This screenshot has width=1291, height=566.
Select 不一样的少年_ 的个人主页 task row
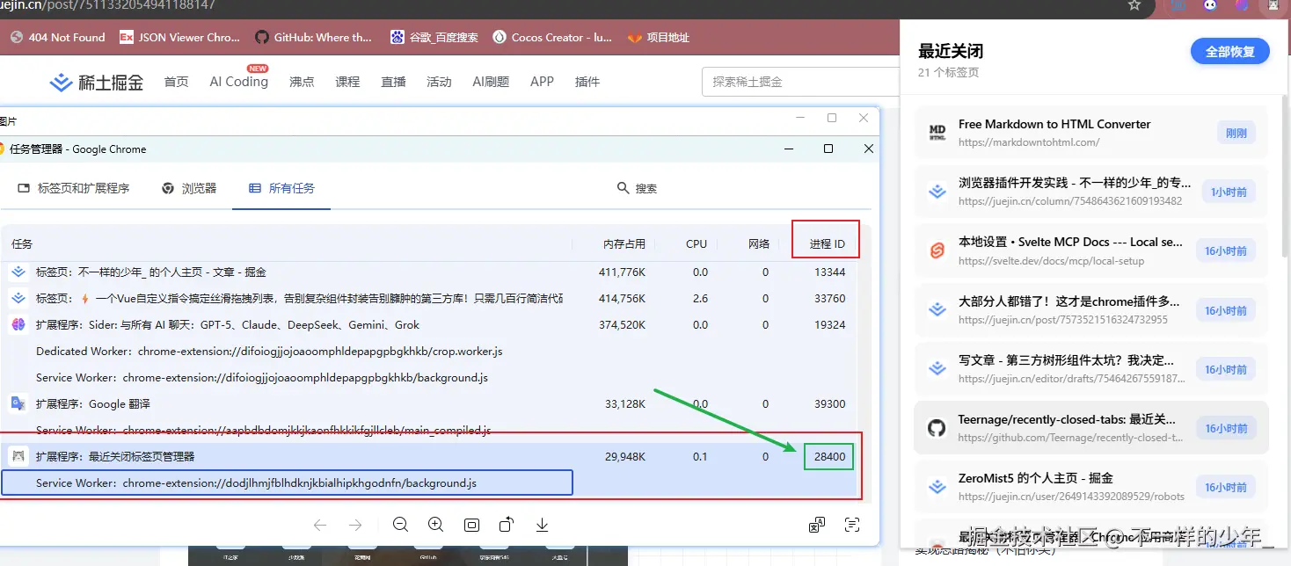click(429, 272)
